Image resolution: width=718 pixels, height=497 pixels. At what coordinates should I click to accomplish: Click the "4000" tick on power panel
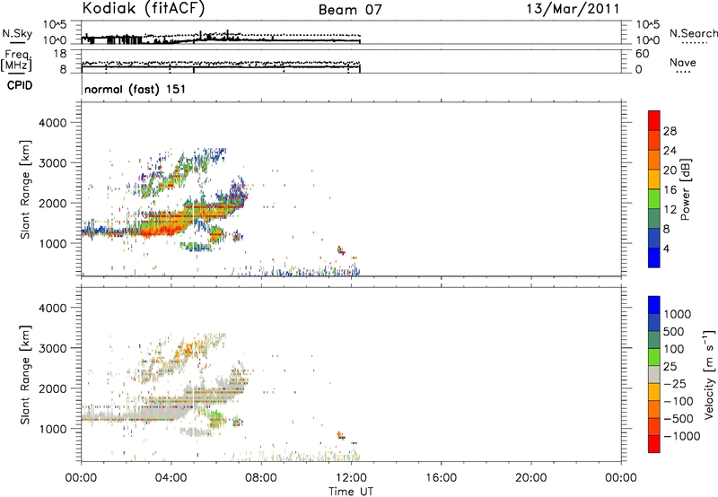click(x=53, y=123)
